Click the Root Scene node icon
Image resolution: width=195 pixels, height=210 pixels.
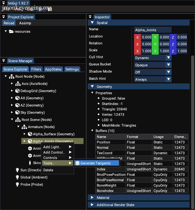(18, 120)
